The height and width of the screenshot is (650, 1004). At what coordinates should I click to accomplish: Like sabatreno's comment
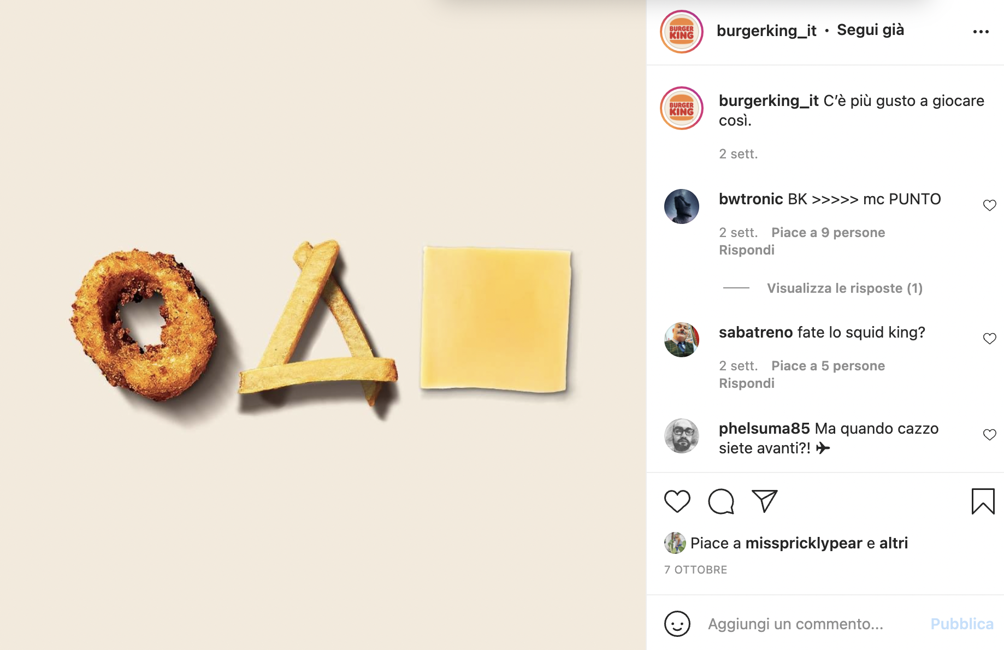[x=989, y=339]
